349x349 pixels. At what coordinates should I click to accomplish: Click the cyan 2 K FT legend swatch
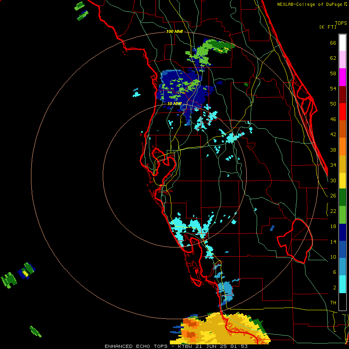tap(342, 285)
